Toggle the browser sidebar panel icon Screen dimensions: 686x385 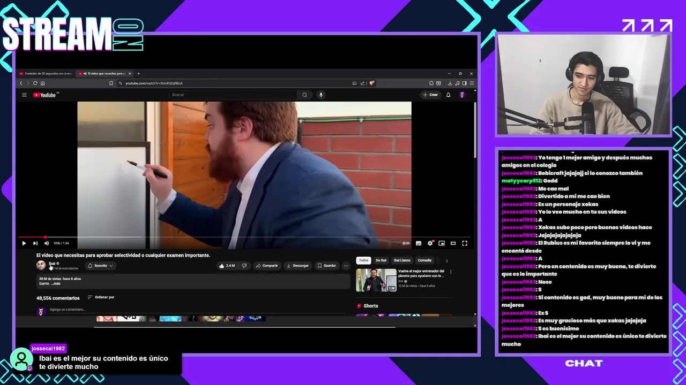pyautogui.click(x=464, y=83)
